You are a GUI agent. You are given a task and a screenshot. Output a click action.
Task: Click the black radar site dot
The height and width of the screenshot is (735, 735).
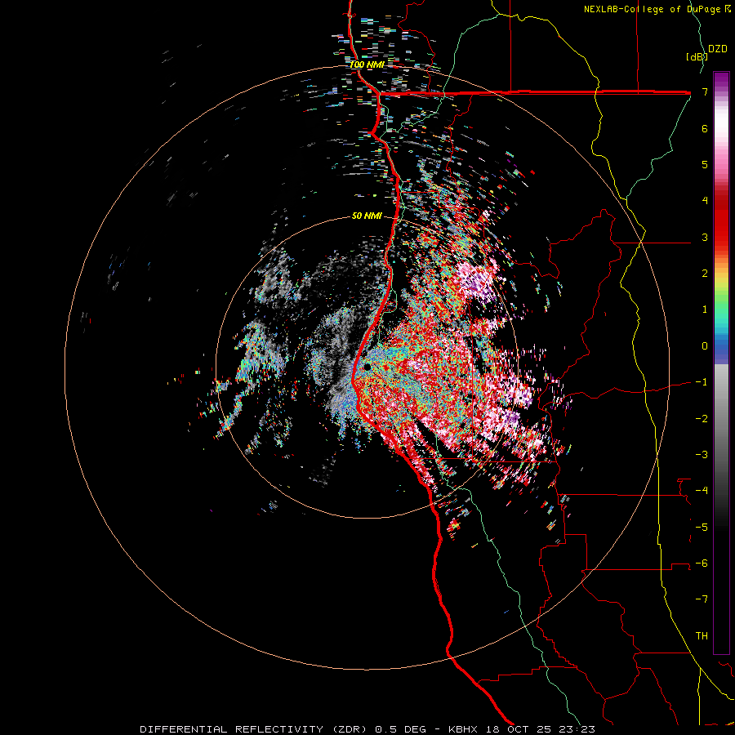pyautogui.click(x=367, y=367)
